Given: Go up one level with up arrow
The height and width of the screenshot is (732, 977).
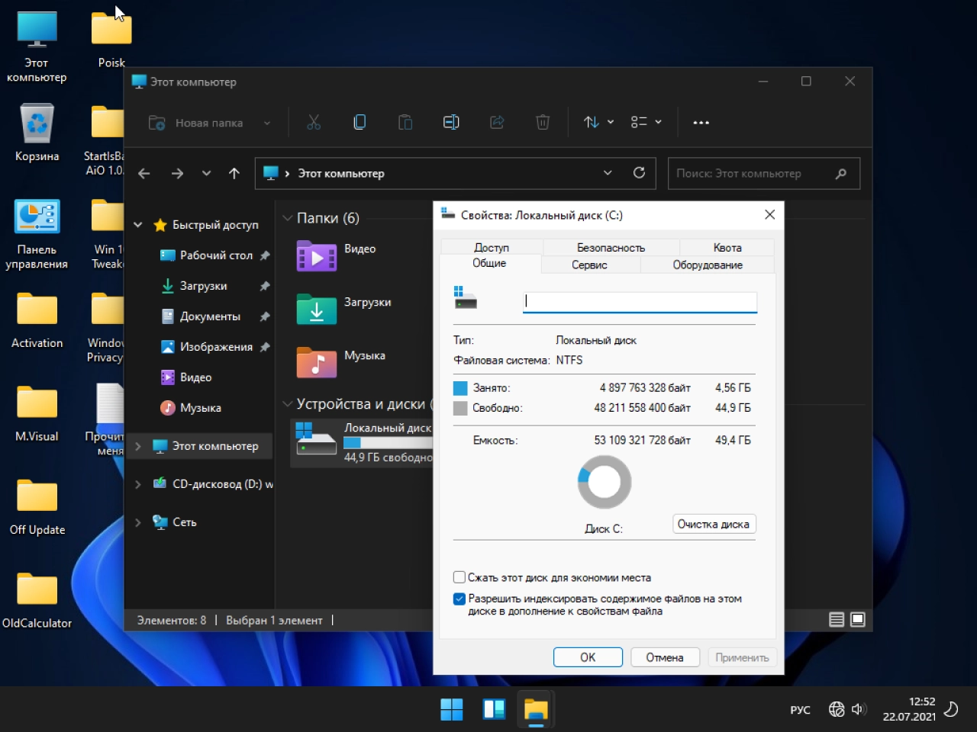Looking at the screenshot, I should (x=234, y=174).
